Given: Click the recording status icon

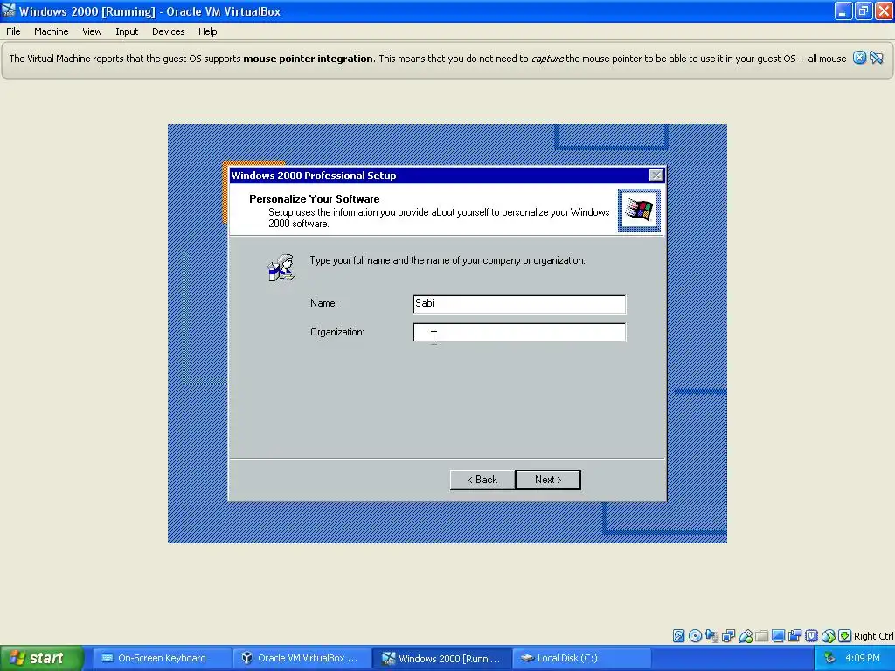Looking at the screenshot, I should [794, 636].
